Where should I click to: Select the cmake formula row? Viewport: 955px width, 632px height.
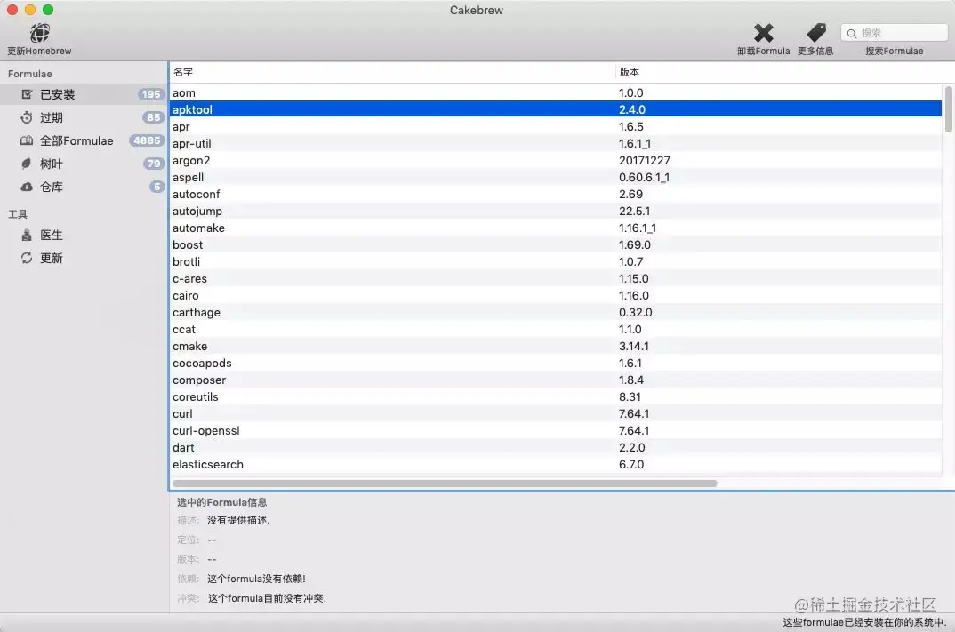pyautogui.click(x=556, y=347)
